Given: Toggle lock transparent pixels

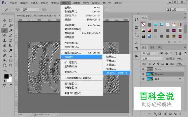Looking at the screenshot, I should pyautogui.click(x=150, y=64).
